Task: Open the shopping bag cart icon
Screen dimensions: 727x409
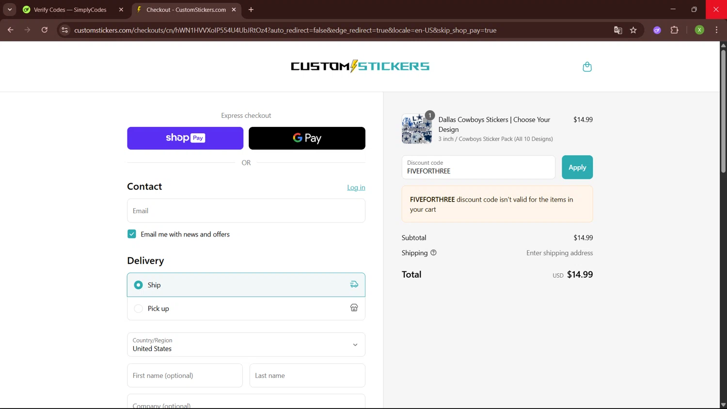Action: pos(587,66)
